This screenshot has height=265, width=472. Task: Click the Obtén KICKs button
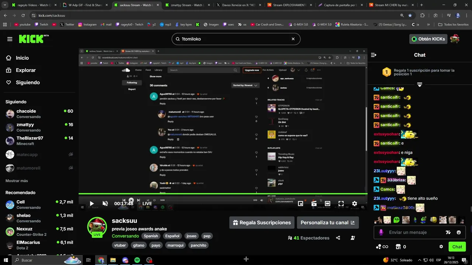tap(428, 39)
